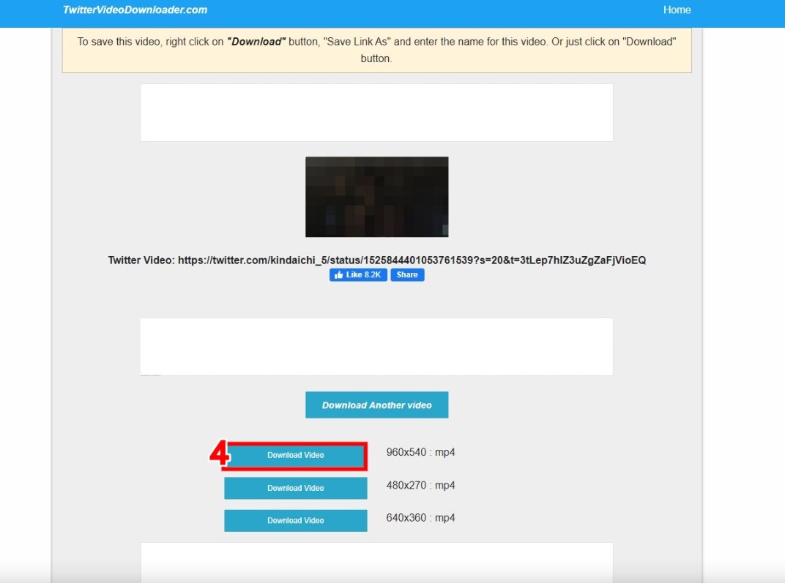
Task: Click the blurred video preview thumbnail
Action: 376,197
